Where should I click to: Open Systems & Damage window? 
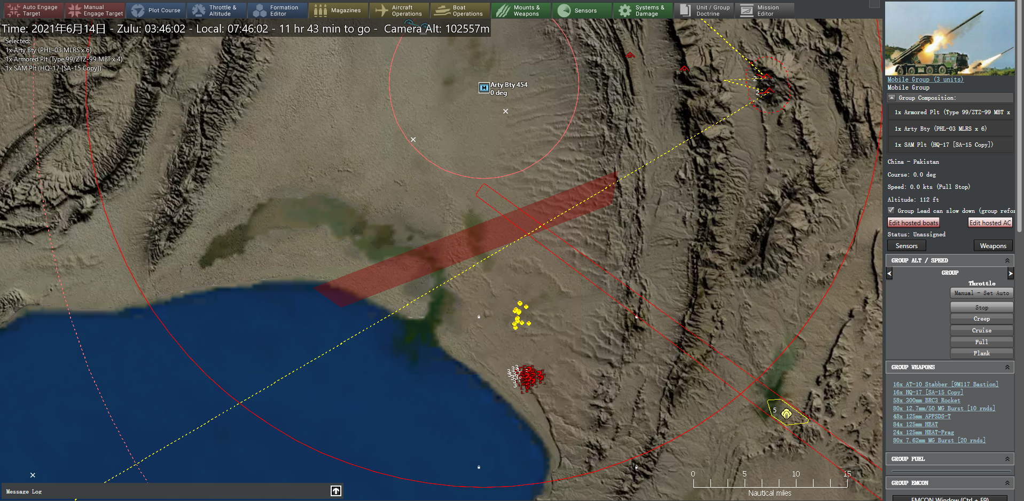pyautogui.click(x=643, y=10)
